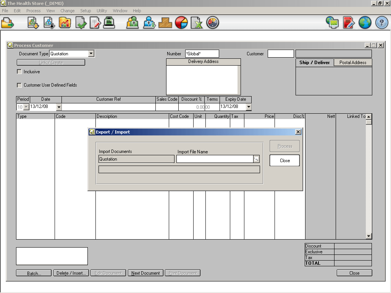Enable the Inclusive checkbox
The image size is (391, 293).
click(x=19, y=71)
